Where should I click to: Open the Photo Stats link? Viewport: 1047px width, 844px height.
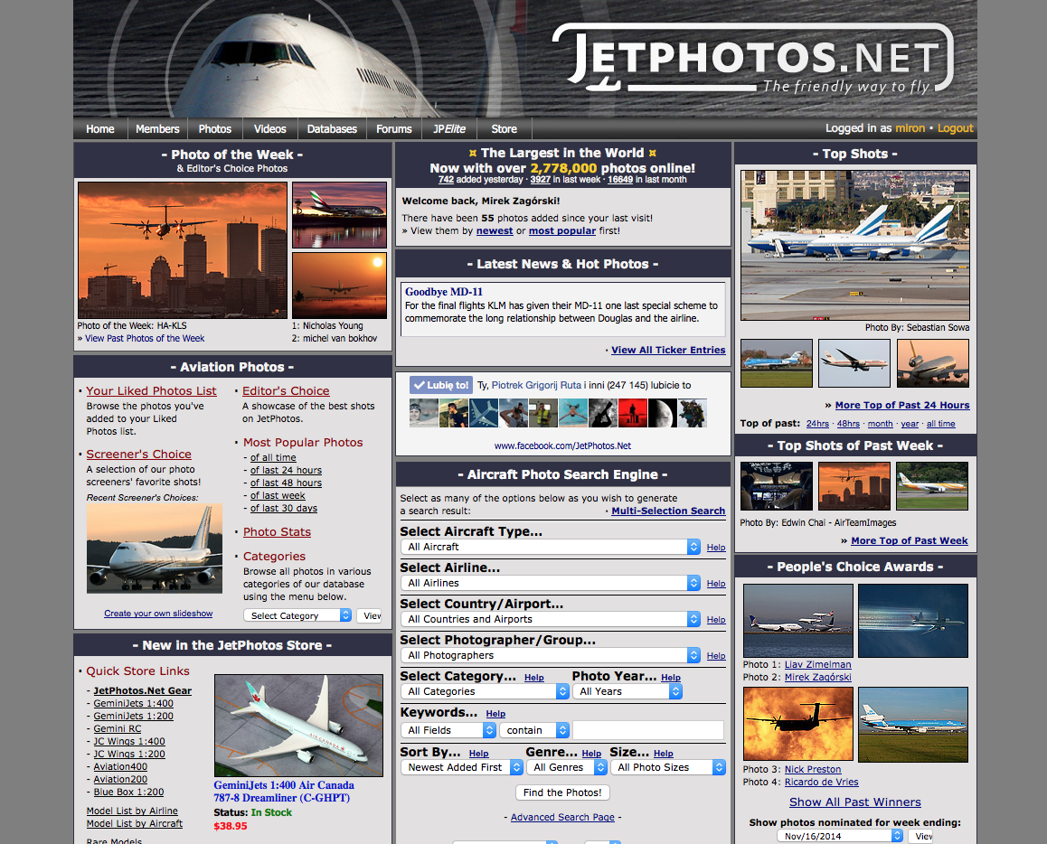pyautogui.click(x=277, y=531)
